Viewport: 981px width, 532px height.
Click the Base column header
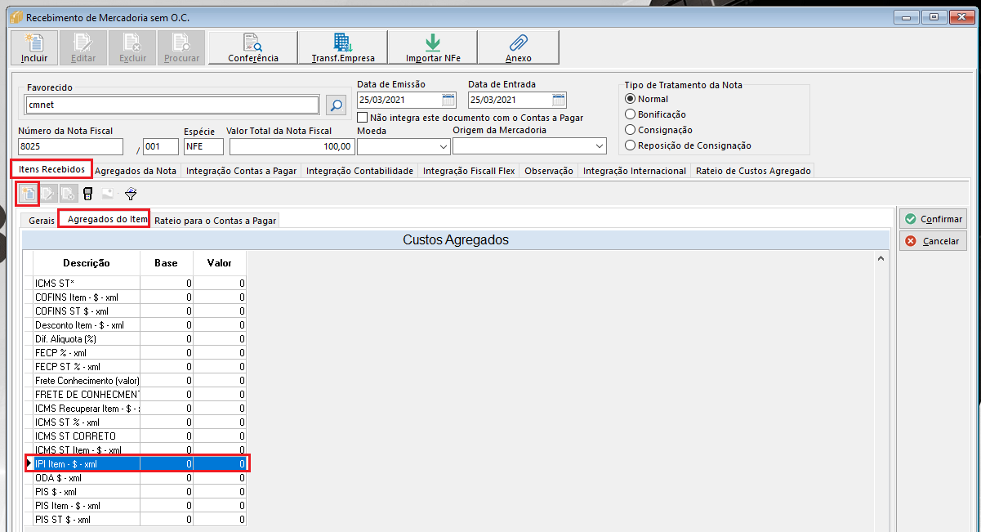coord(167,263)
